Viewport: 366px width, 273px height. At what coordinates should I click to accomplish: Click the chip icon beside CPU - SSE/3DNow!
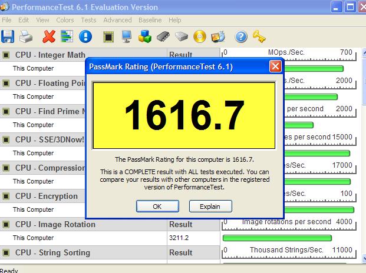click(6, 140)
